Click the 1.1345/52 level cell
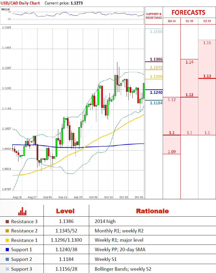The height and width of the screenshot is (273, 216). point(66,231)
